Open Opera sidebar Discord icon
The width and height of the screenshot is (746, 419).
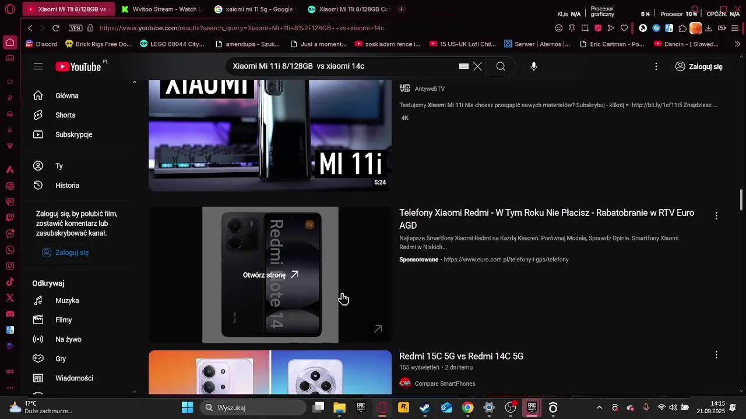10,314
